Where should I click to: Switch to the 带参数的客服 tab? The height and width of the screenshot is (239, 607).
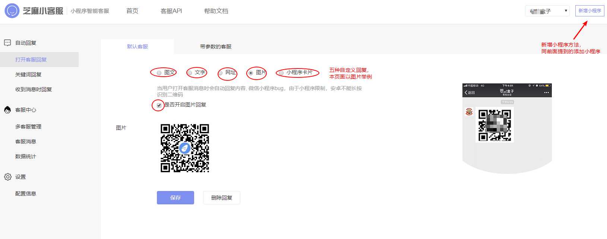[216, 47]
